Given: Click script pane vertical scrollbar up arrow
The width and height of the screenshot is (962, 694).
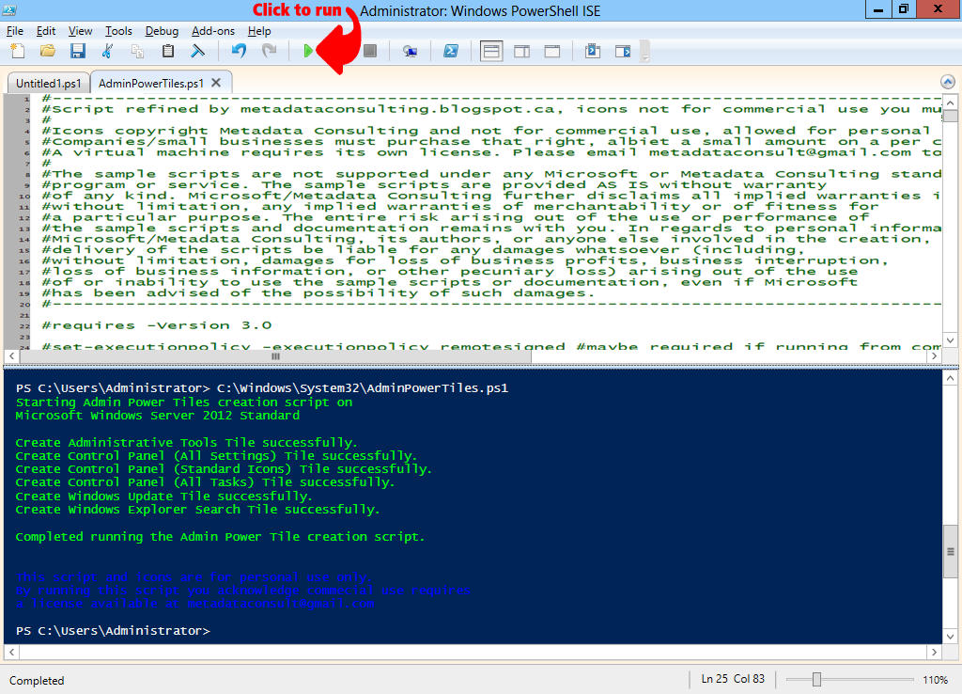Looking at the screenshot, I should (950, 103).
